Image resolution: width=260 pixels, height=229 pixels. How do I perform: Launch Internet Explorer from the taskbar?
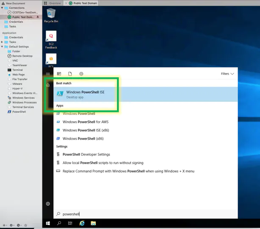click(82, 223)
